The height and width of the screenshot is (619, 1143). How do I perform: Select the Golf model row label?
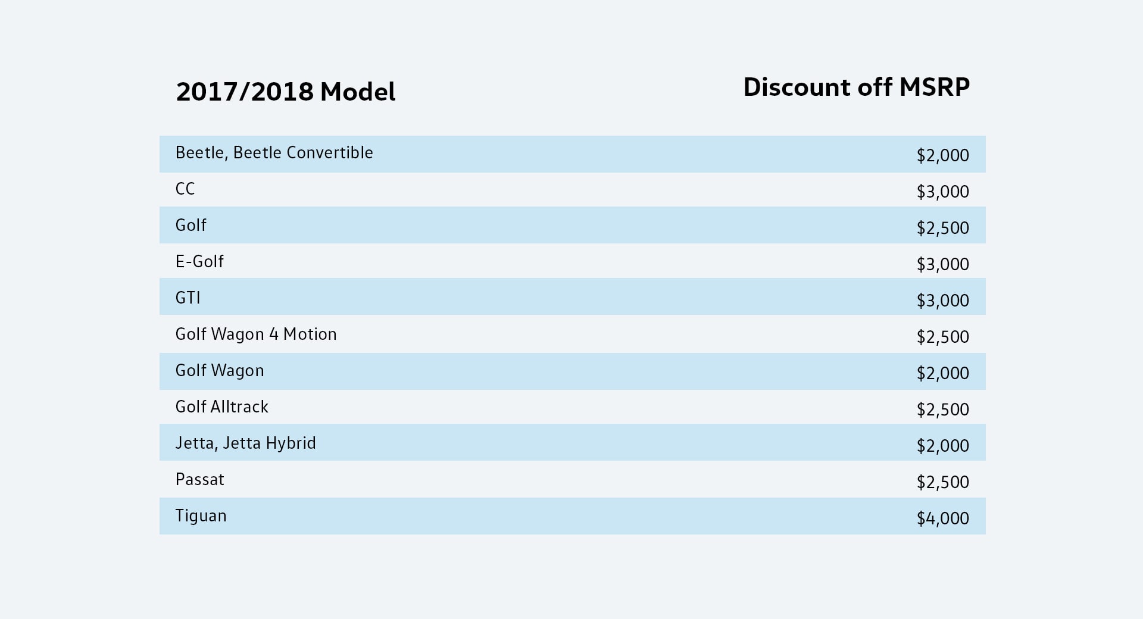190,226
